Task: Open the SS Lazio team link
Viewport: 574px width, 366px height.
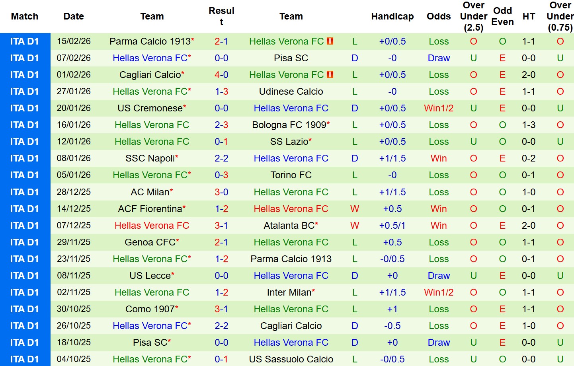Action: (289, 142)
